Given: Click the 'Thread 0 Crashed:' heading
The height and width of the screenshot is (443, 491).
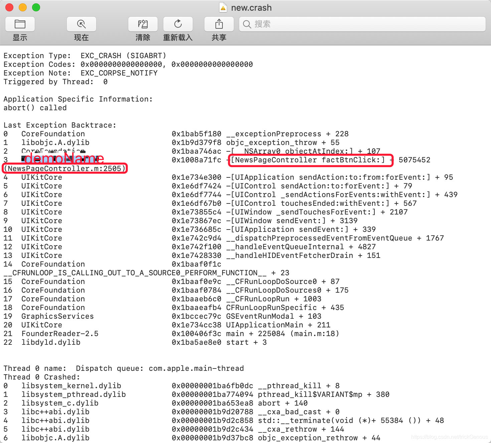Looking at the screenshot, I should click(x=42, y=377).
